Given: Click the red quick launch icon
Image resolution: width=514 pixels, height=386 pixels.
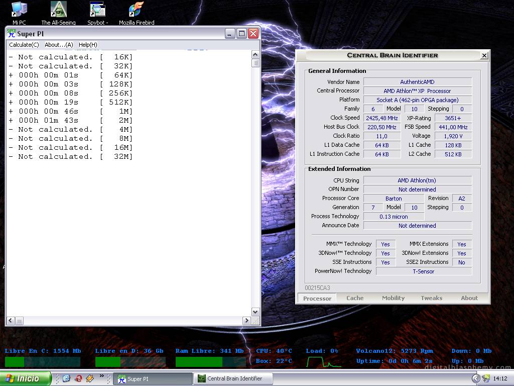Looking at the screenshot, I should (x=78, y=378).
